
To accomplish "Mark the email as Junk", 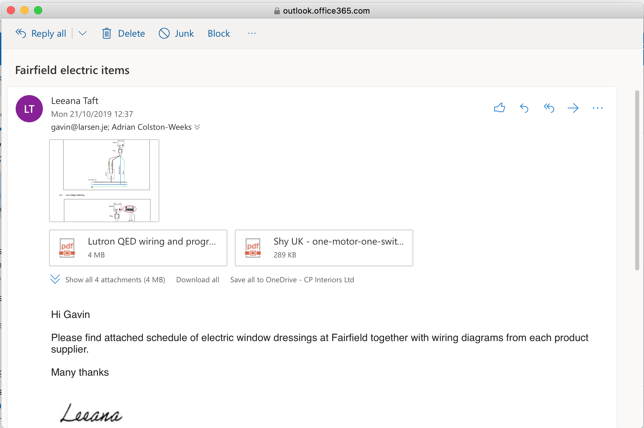I will (x=176, y=33).
